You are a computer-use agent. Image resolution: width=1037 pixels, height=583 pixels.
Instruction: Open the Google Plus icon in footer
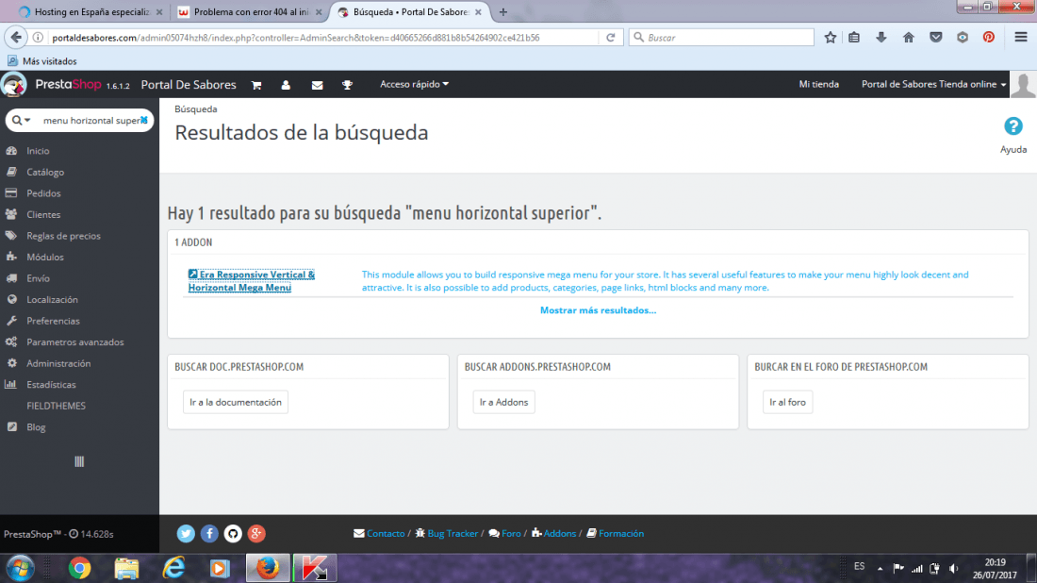click(256, 533)
